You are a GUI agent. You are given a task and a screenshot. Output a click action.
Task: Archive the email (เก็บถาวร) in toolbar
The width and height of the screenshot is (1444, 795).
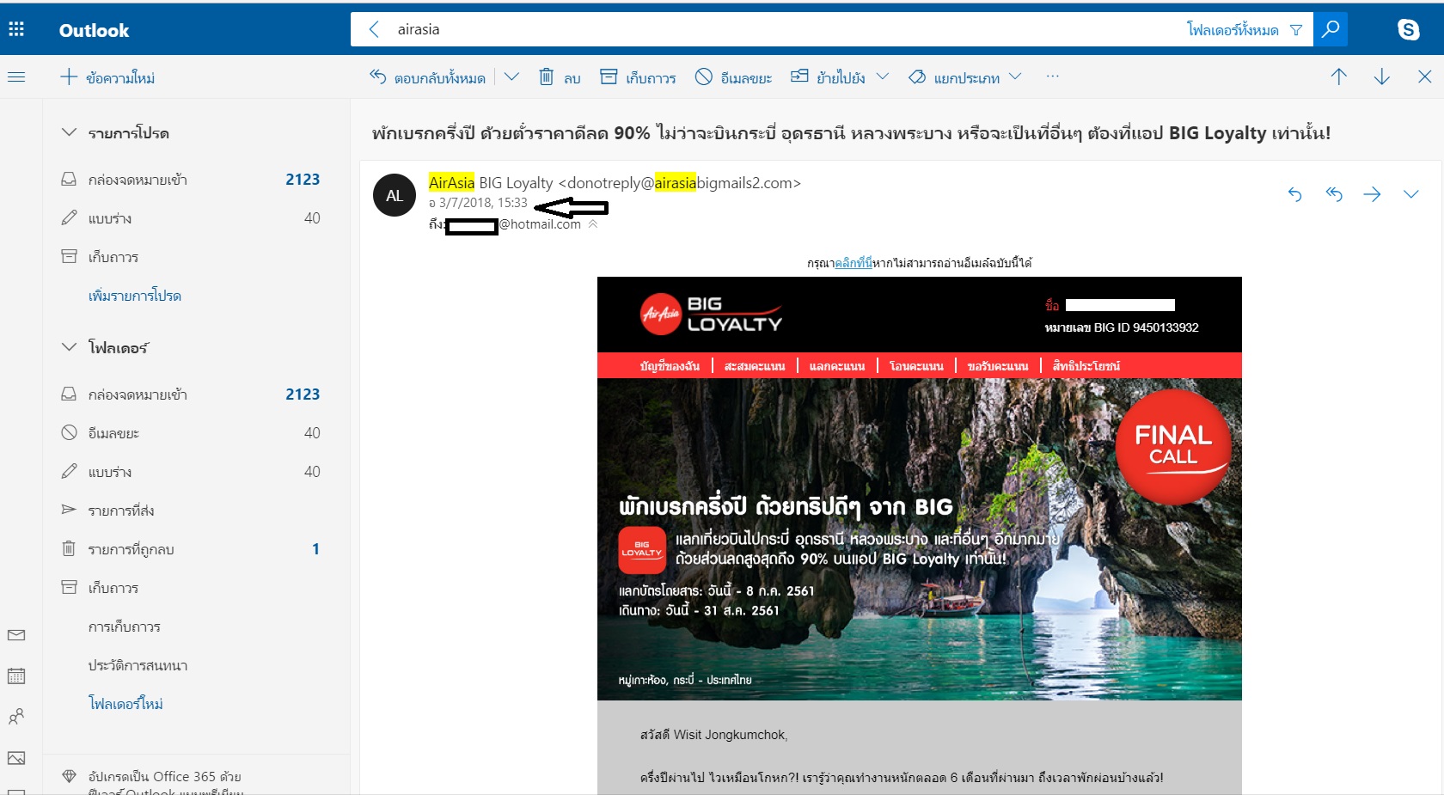[638, 77]
